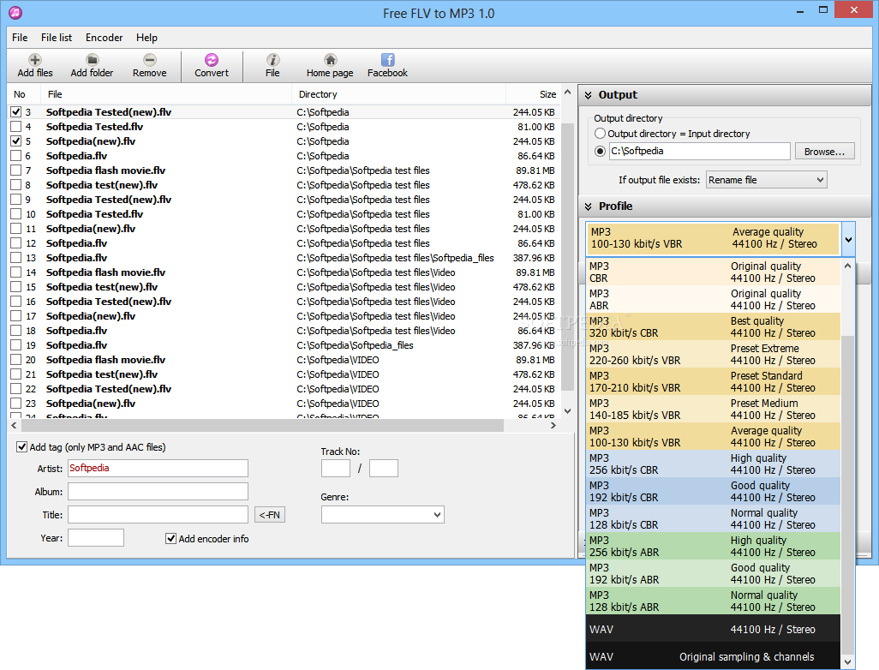Screen dimensions: 879x670
Task: Toggle the Add tag checkbox
Action: tap(22, 447)
